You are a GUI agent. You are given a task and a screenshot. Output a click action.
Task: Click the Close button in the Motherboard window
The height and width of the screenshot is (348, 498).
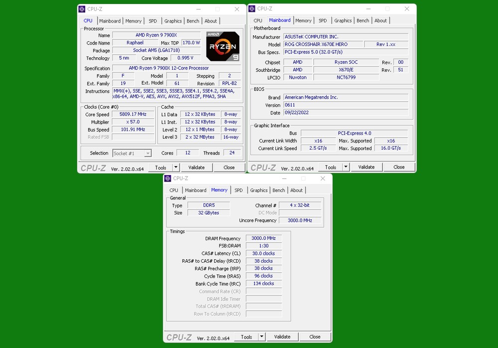point(399,167)
